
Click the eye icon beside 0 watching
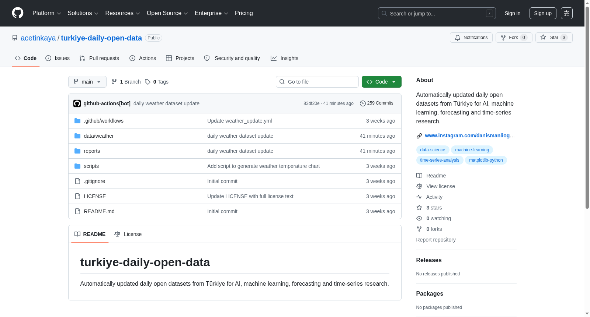point(419,218)
